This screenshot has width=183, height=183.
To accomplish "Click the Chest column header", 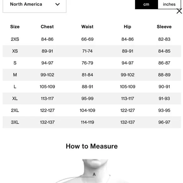I will tap(47, 27).
